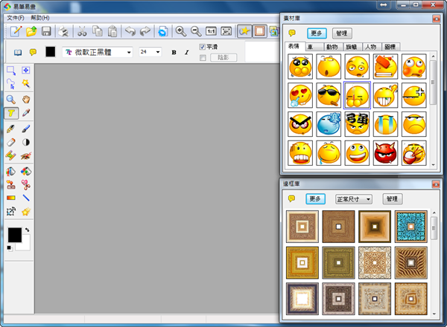This screenshot has width=447, height=327.
Task: Switch to the 動物 tab in material library
Action: (x=332, y=47)
